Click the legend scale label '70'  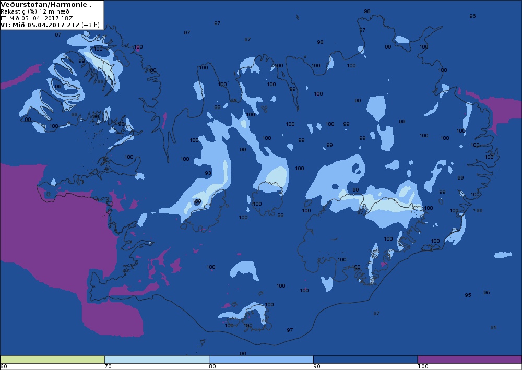108,367
